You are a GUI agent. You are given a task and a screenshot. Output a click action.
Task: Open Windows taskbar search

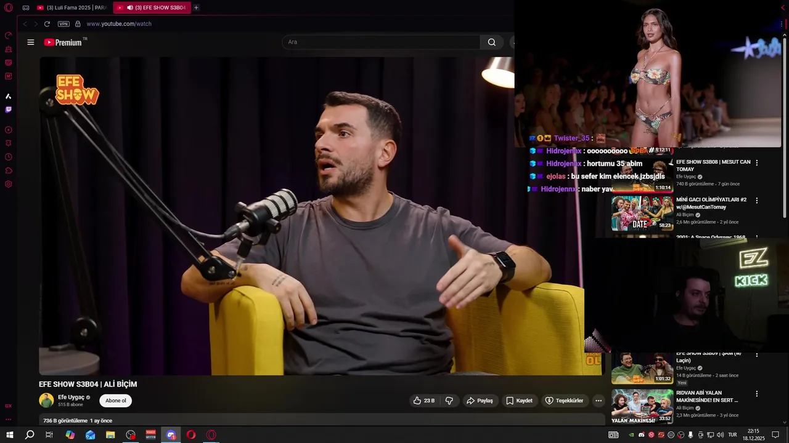[30, 435]
